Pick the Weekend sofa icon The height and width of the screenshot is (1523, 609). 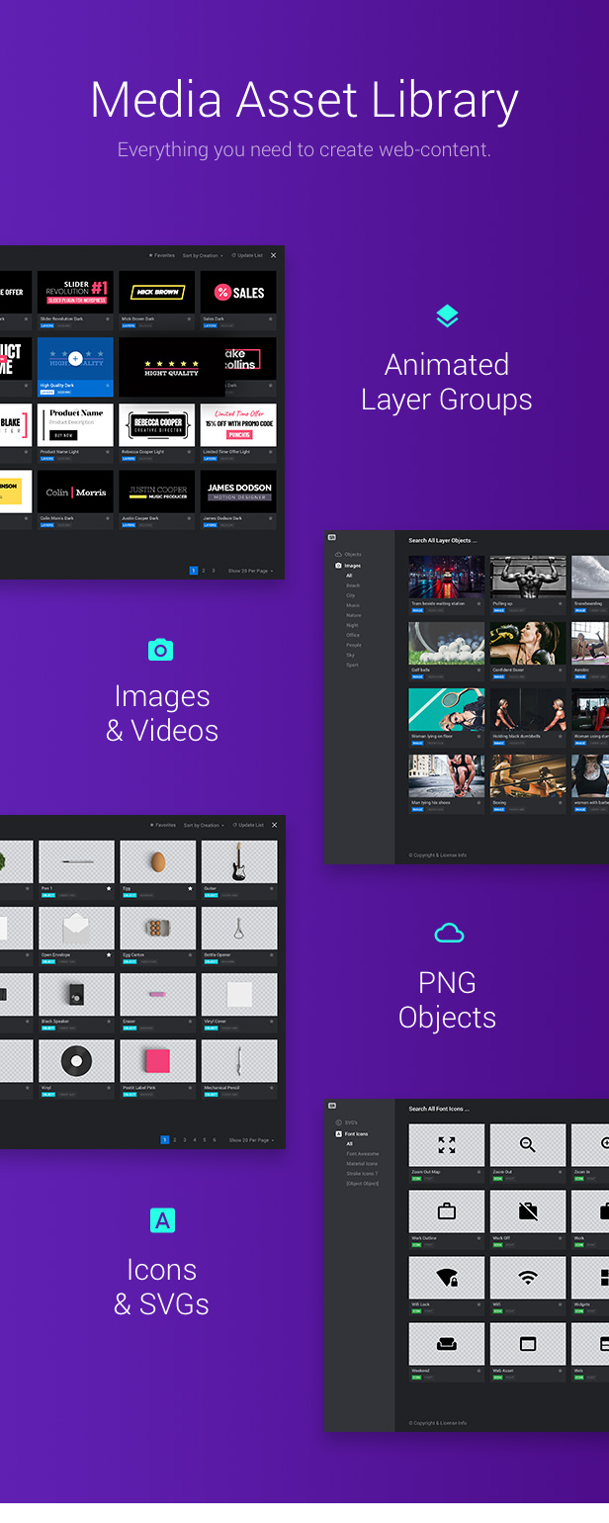pyautogui.click(x=447, y=1343)
